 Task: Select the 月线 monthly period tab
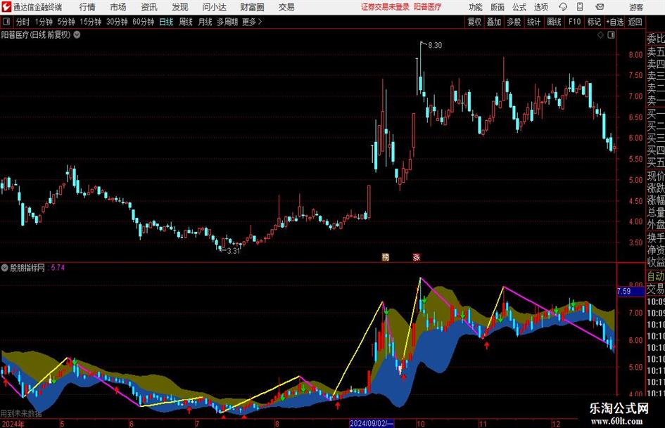tap(205, 22)
